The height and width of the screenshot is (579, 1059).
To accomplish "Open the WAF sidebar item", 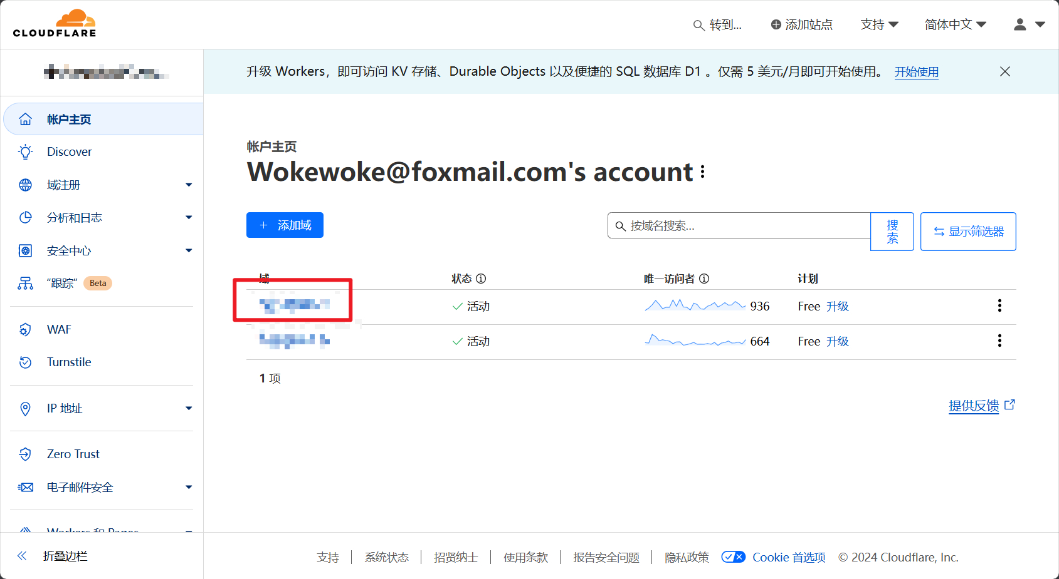I will coord(59,330).
